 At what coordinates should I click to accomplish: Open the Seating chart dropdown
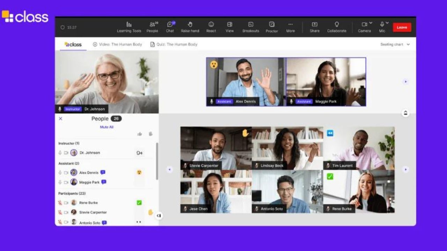(395, 44)
